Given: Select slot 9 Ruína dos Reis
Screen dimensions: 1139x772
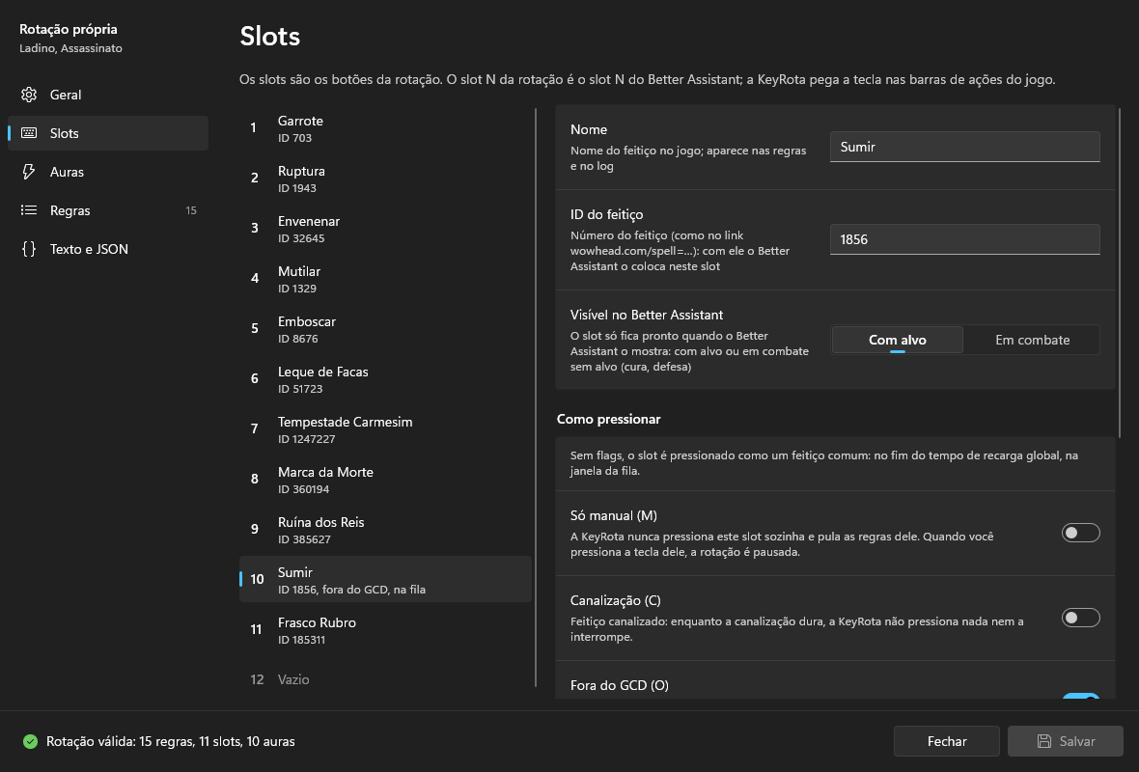Looking at the screenshot, I should point(386,530).
